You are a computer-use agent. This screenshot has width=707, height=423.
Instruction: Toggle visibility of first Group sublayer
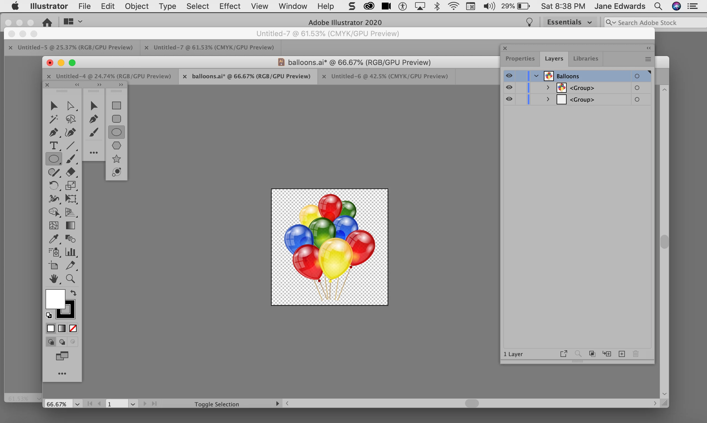point(509,87)
